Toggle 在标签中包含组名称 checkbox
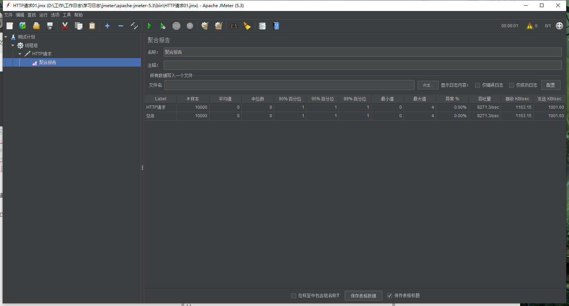569x306 pixels. tap(294, 296)
